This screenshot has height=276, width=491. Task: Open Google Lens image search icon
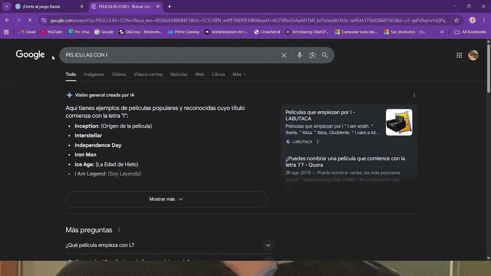312,55
